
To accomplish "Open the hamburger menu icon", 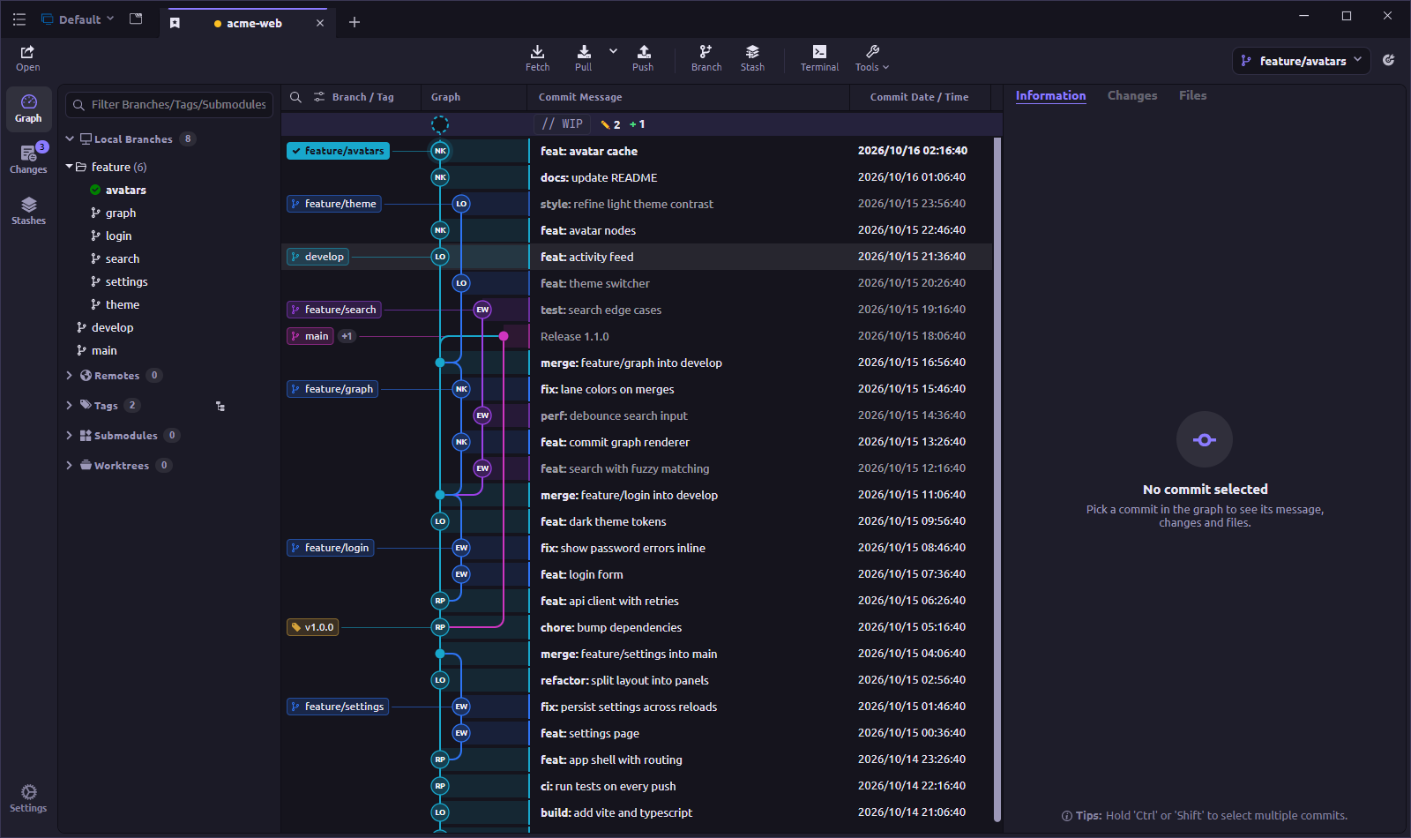I will point(19,19).
